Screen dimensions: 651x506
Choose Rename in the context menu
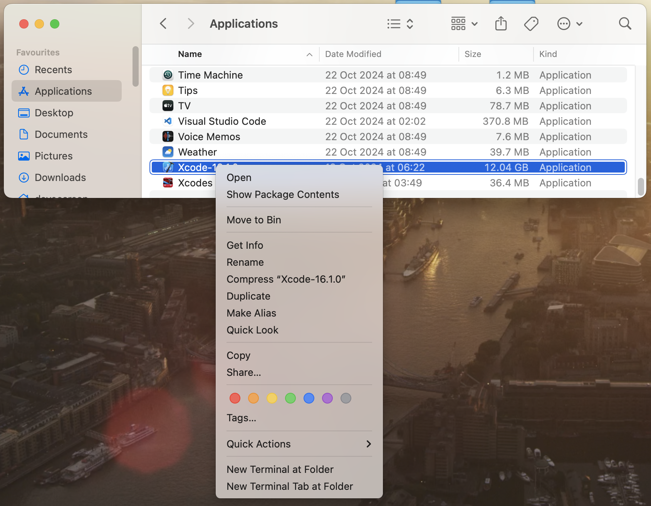pyautogui.click(x=299, y=262)
